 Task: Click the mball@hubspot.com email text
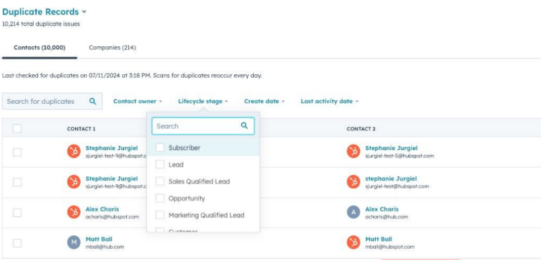390,247
